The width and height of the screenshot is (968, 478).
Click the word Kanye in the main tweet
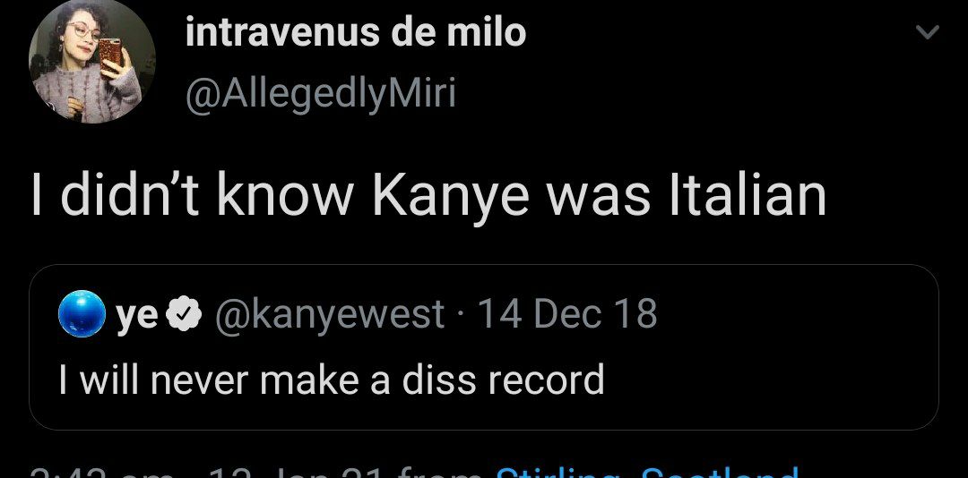(450, 196)
